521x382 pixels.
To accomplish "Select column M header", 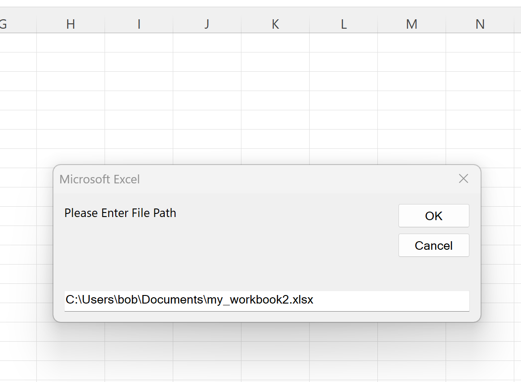I will pyautogui.click(x=412, y=24).
